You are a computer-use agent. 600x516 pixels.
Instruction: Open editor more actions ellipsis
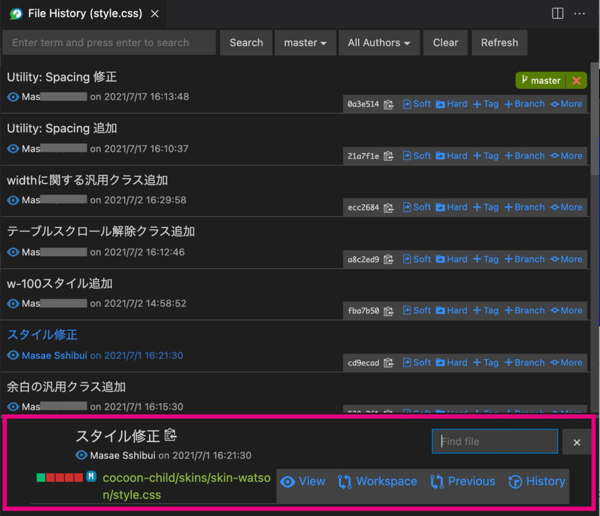pyautogui.click(x=579, y=13)
